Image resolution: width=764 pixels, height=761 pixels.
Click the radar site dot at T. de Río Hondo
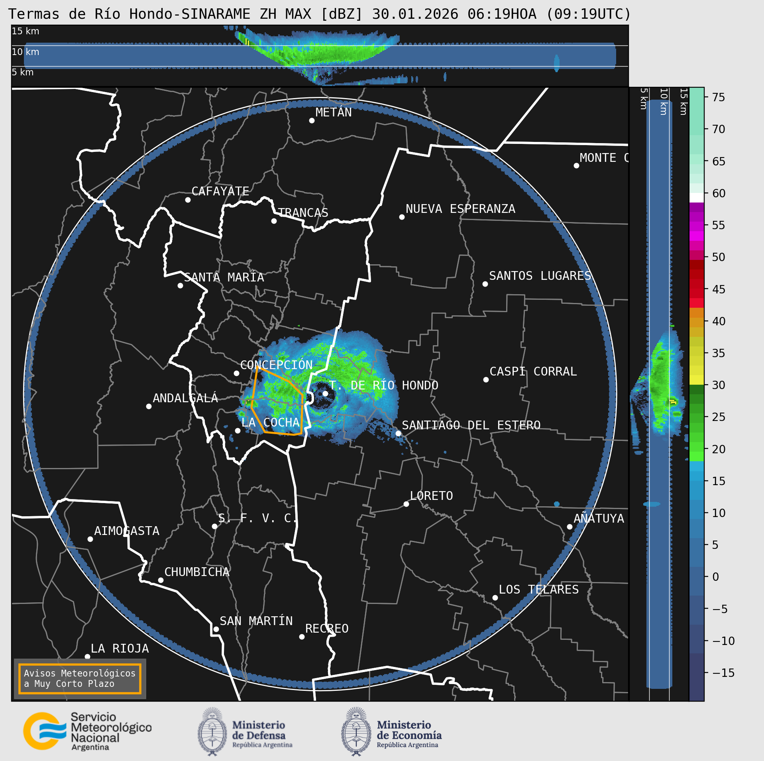click(x=325, y=393)
